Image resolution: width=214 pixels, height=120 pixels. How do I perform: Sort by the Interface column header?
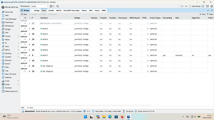57,18
